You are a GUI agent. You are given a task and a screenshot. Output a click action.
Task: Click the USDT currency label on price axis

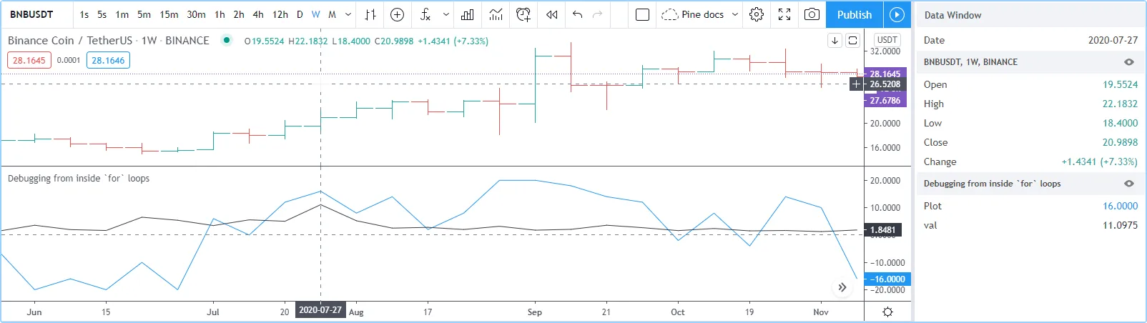pyautogui.click(x=887, y=40)
